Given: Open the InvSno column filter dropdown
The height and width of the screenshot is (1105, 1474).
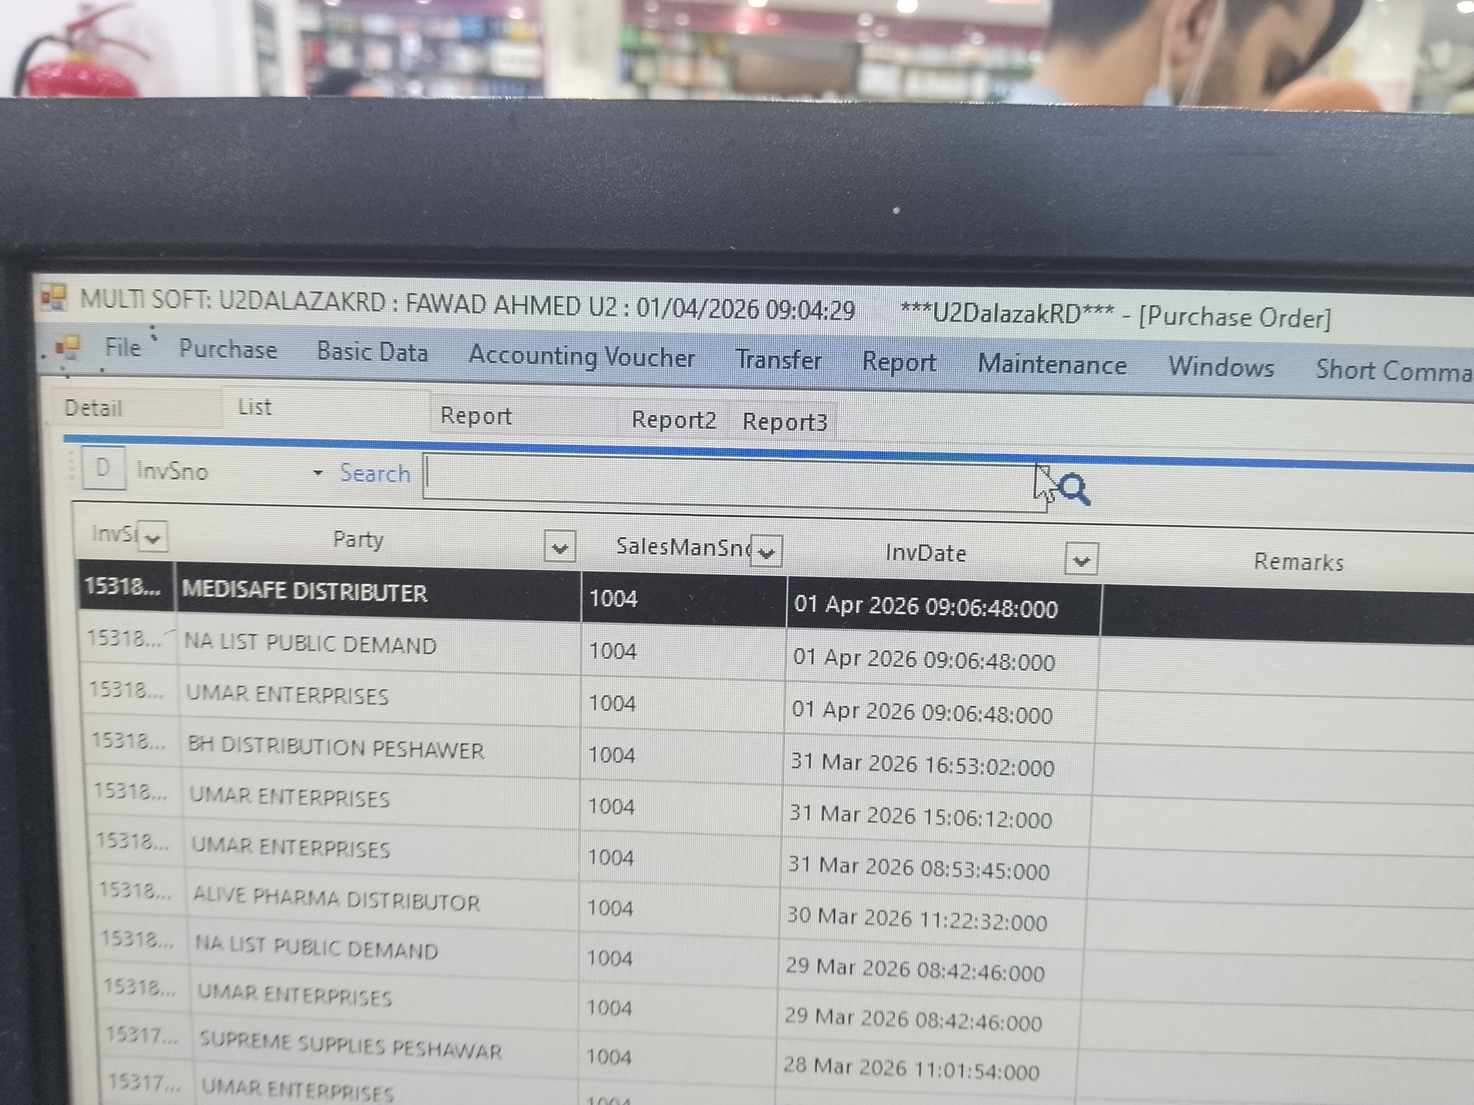Looking at the screenshot, I should tap(153, 538).
